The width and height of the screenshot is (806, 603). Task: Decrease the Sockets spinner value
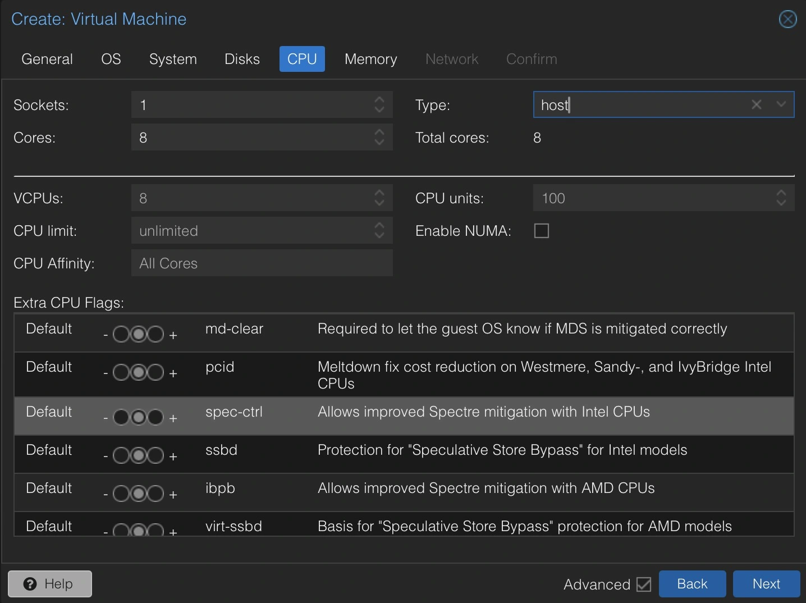point(379,109)
